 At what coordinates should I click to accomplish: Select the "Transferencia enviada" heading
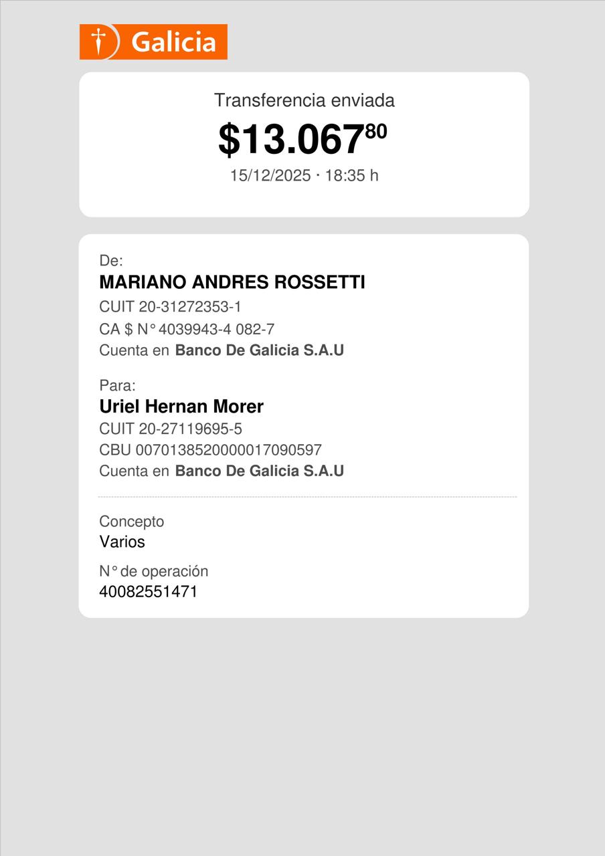click(x=304, y=100)
